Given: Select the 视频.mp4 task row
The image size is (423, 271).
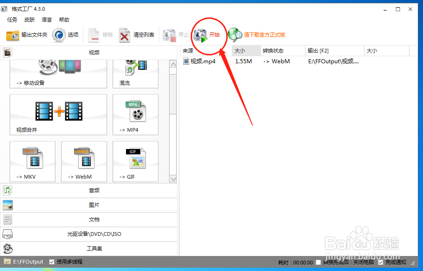Looking at the screenshot, I should coord(298,61).
